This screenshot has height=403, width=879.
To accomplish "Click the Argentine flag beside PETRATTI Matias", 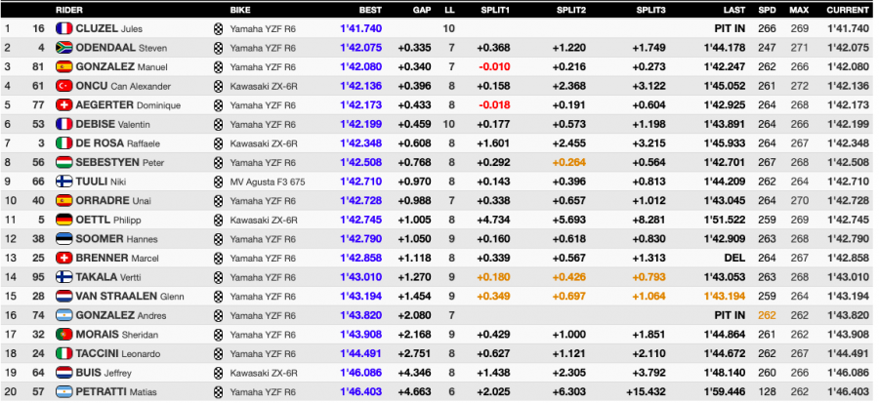I will tap(64, 391).
